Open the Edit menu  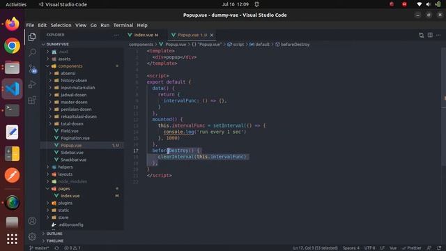[x=42, y=25]
